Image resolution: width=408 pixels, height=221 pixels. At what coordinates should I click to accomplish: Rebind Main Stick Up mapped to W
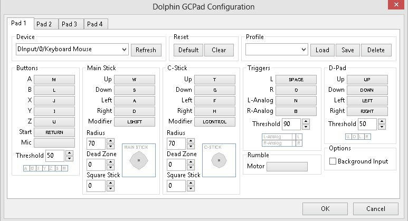click(134, 80)
